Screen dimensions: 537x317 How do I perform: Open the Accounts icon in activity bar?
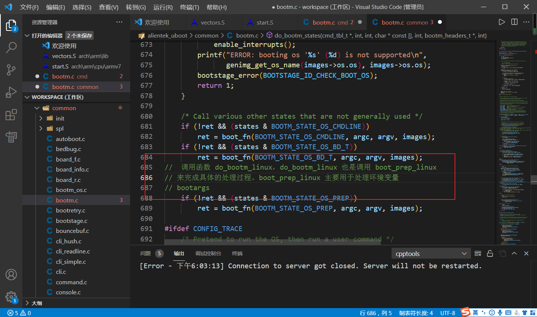(x=11, y=275)
